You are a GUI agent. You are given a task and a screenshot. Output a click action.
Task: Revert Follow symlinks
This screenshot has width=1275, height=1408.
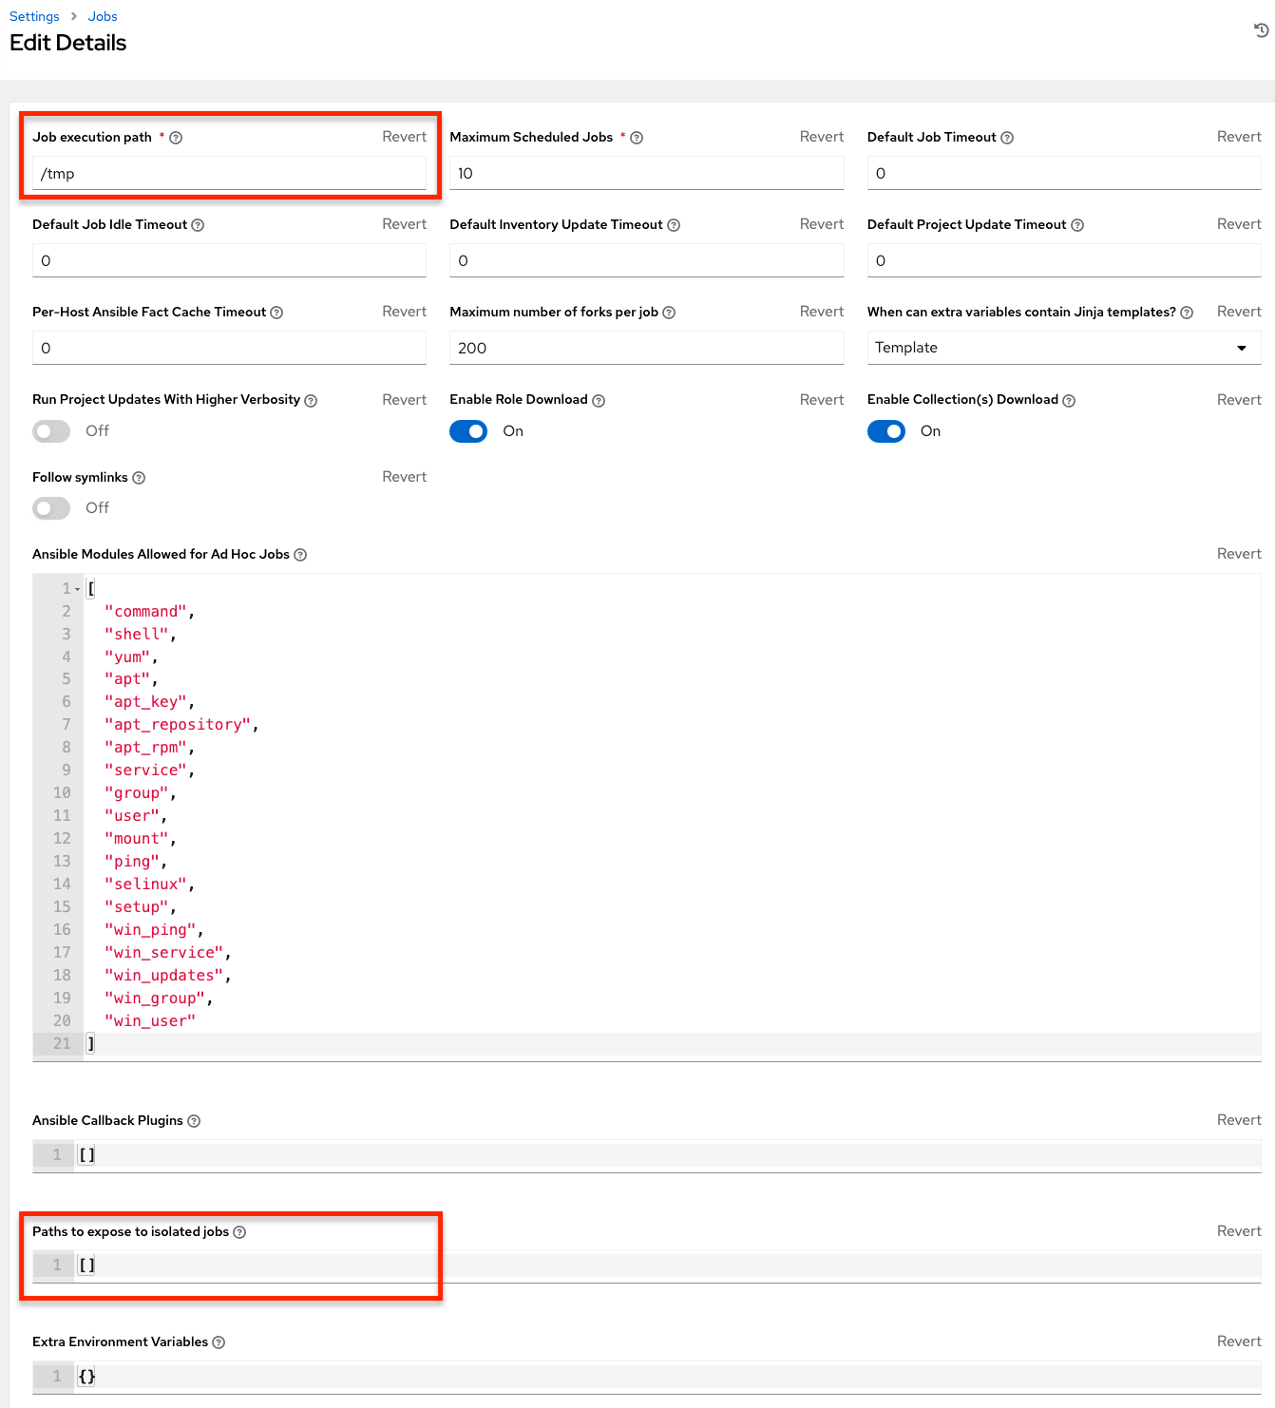pos(405,477)
